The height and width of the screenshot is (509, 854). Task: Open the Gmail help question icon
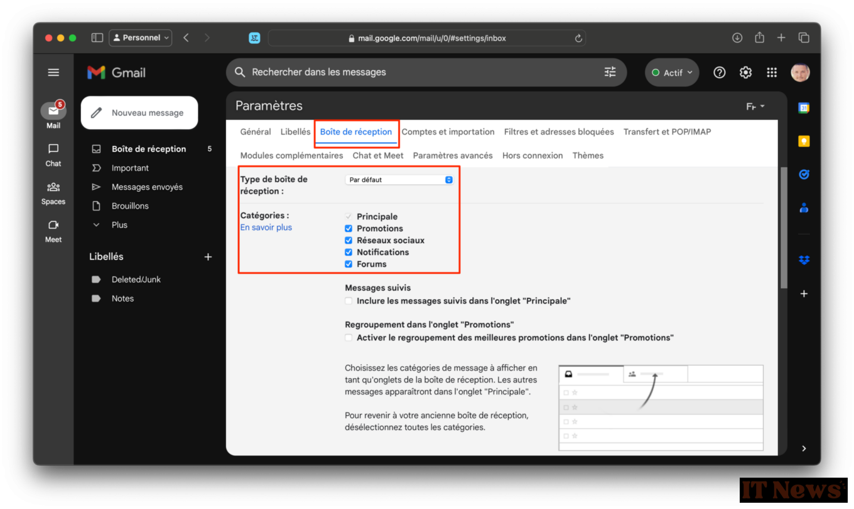(x=720, y=73)
